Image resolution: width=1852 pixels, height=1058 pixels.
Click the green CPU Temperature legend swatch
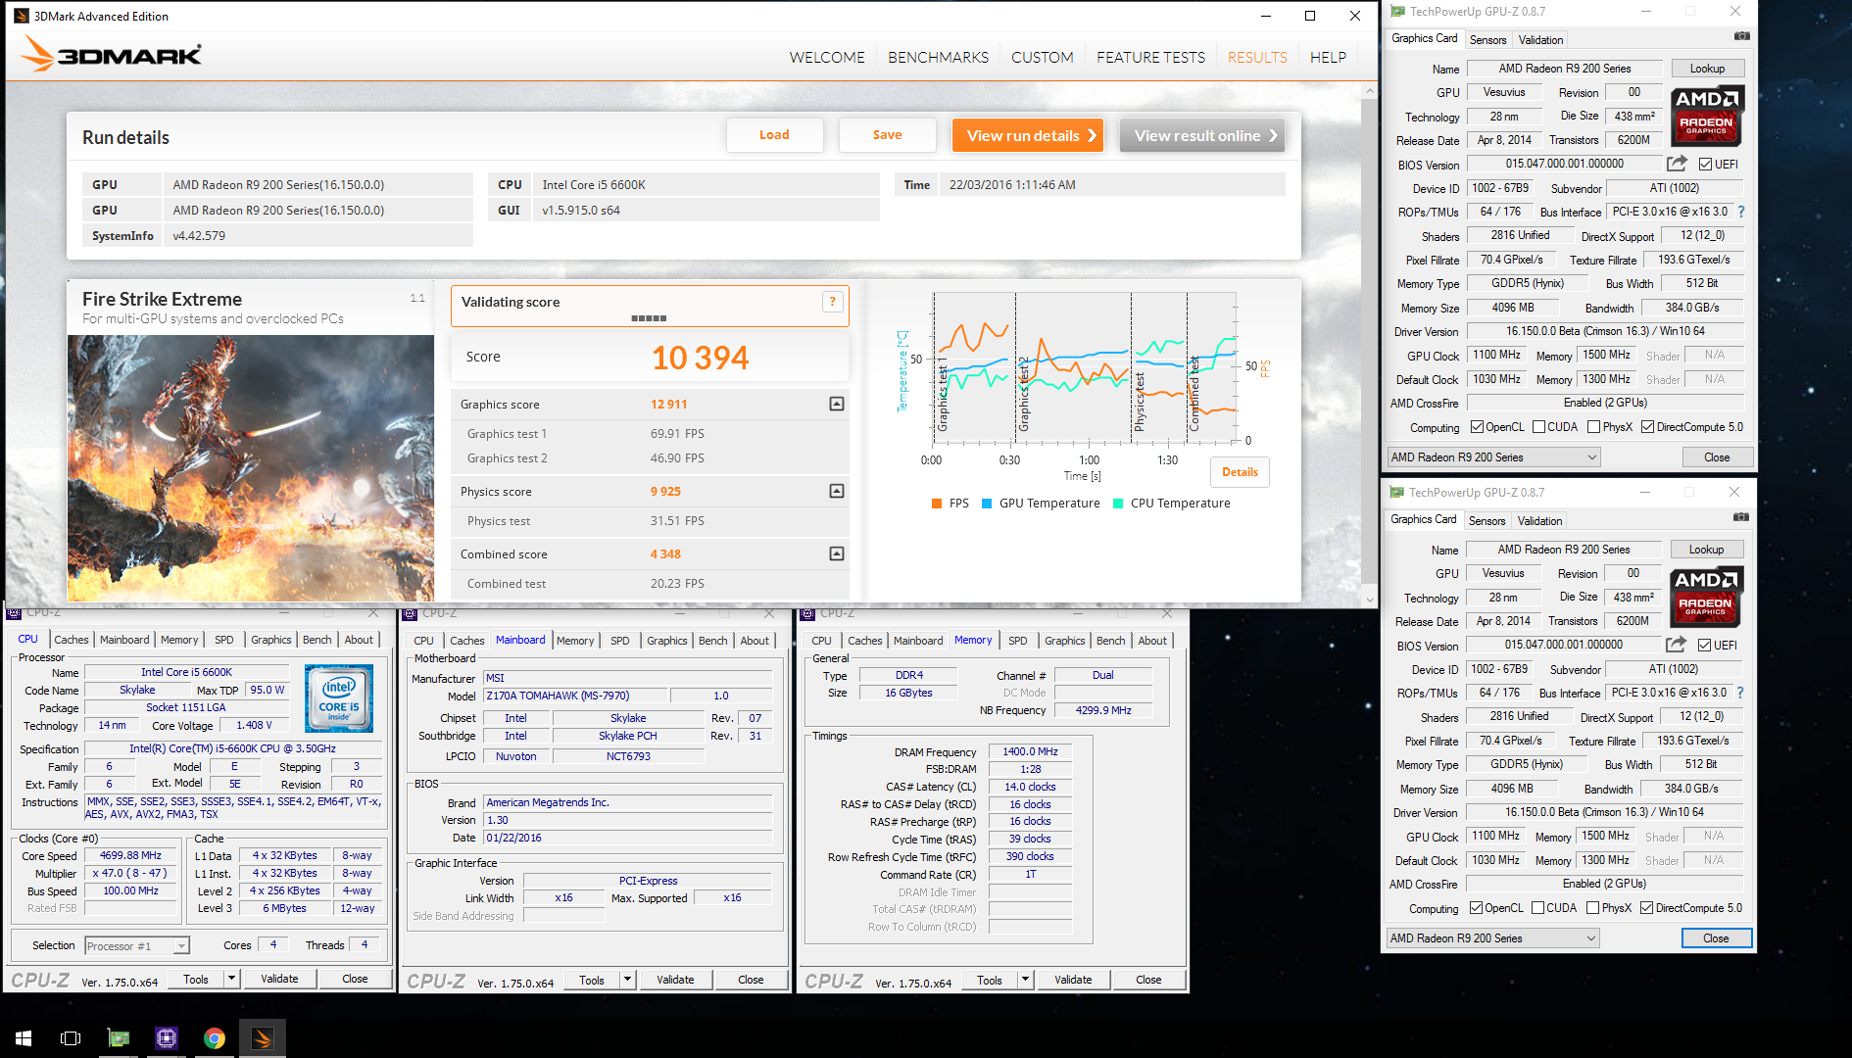click(x=1118, y=504)
